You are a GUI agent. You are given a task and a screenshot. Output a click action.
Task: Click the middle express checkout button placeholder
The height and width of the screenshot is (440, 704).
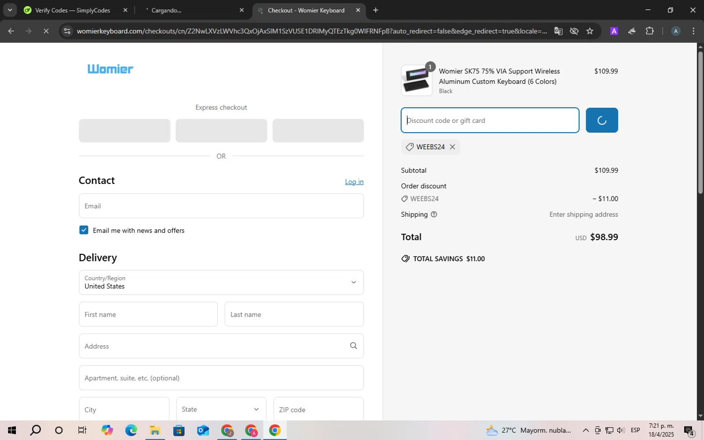point(221,130)
